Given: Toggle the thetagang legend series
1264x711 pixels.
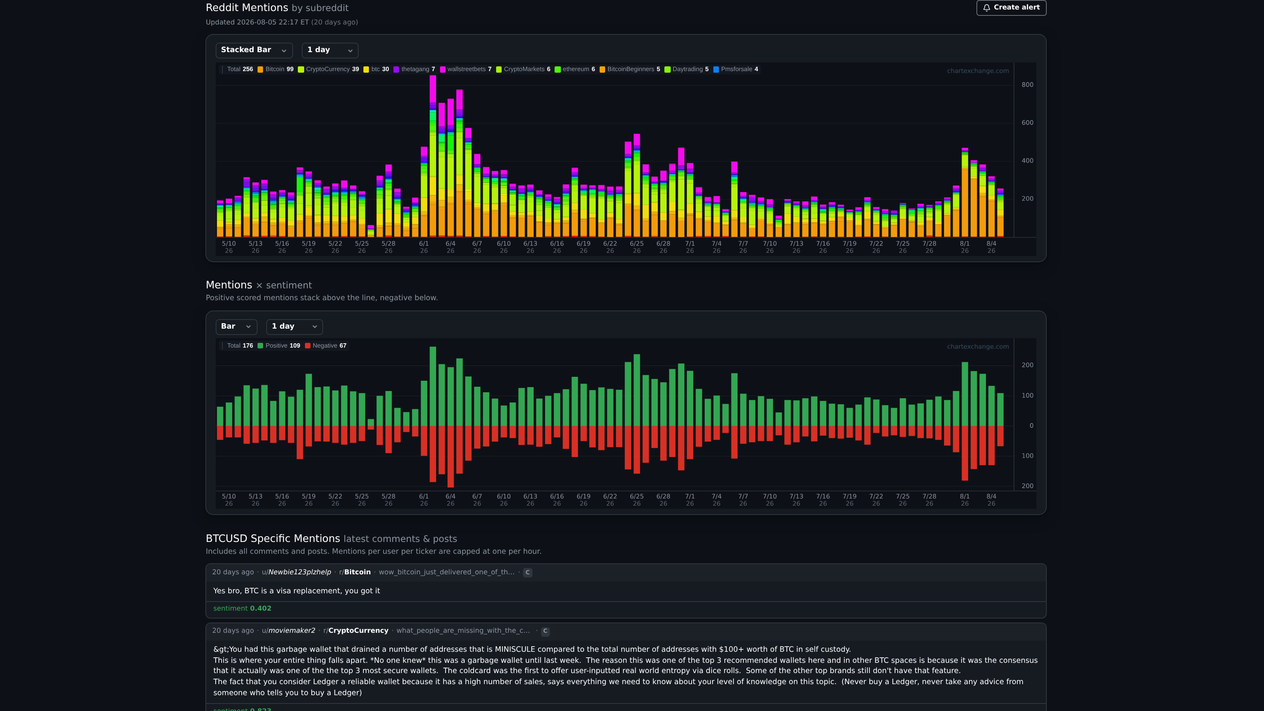Looking at the screenshot, I should click(414, 69).
